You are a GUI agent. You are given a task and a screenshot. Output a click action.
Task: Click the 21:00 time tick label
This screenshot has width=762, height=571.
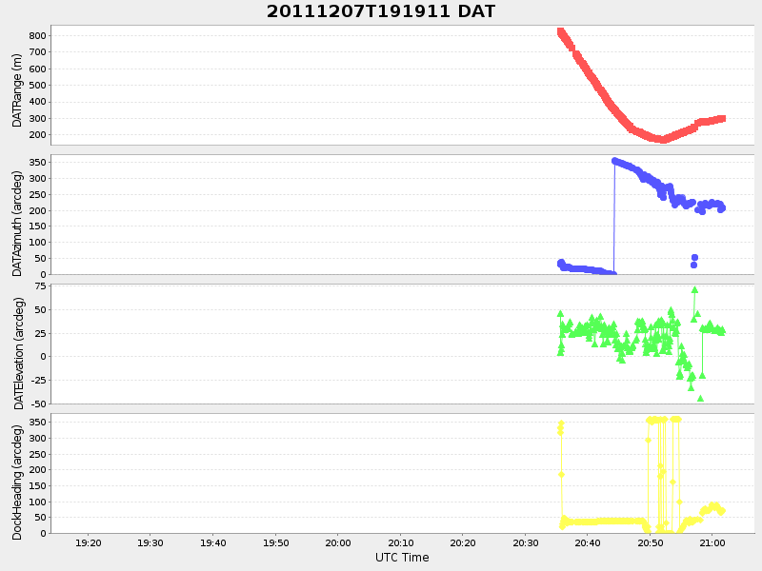tap(712, 542)
